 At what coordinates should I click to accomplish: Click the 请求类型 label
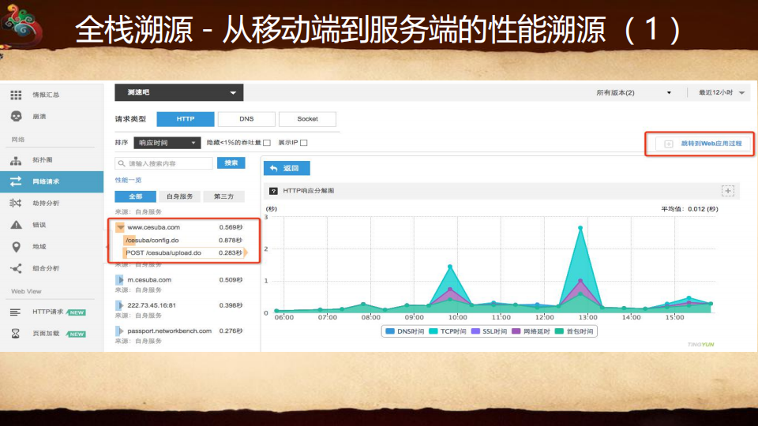(130, 119)
